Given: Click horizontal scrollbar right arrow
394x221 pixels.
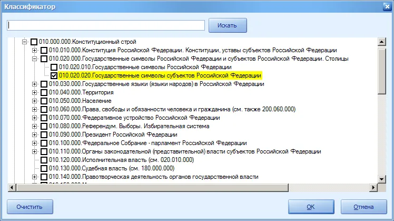Looking at the screenshot, I should coord(373,188).
